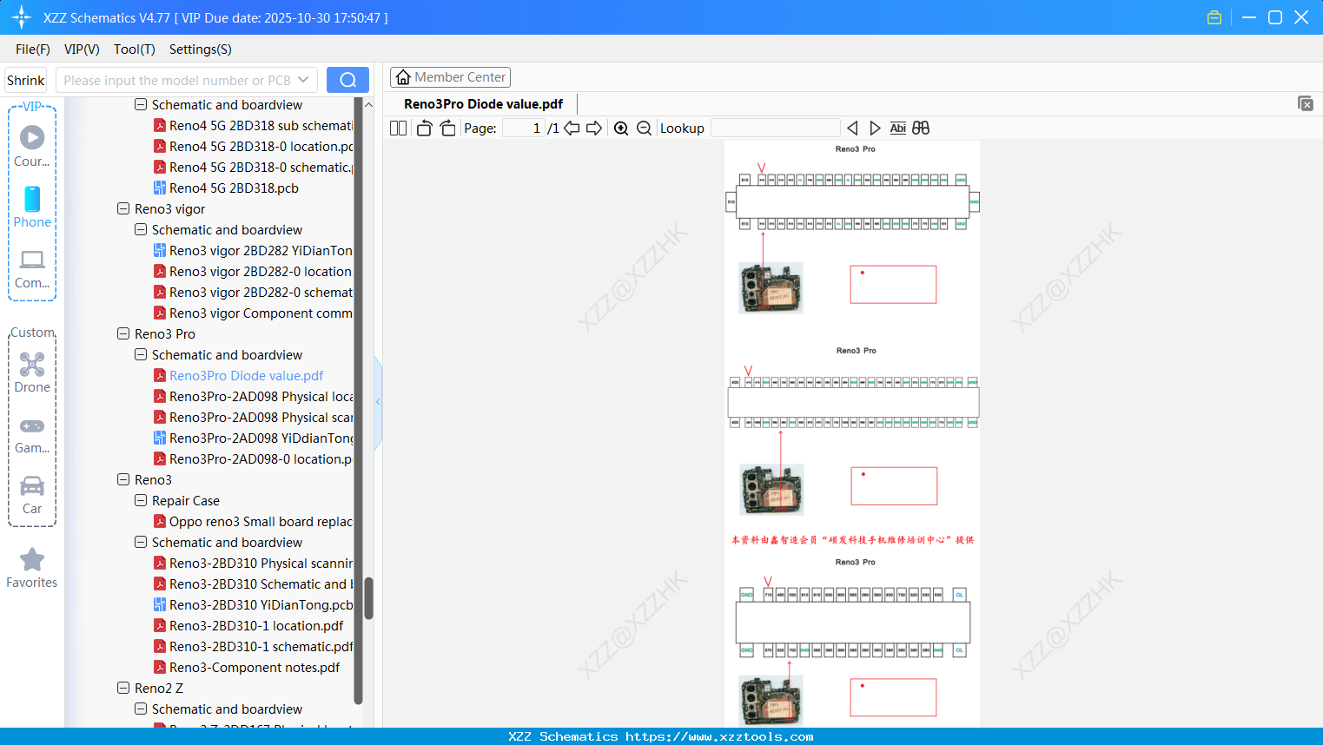1323x745 pixels.
Task: Open Reno3-2BD310-1 schematic.pdf
Action: (x=253, y=646)
